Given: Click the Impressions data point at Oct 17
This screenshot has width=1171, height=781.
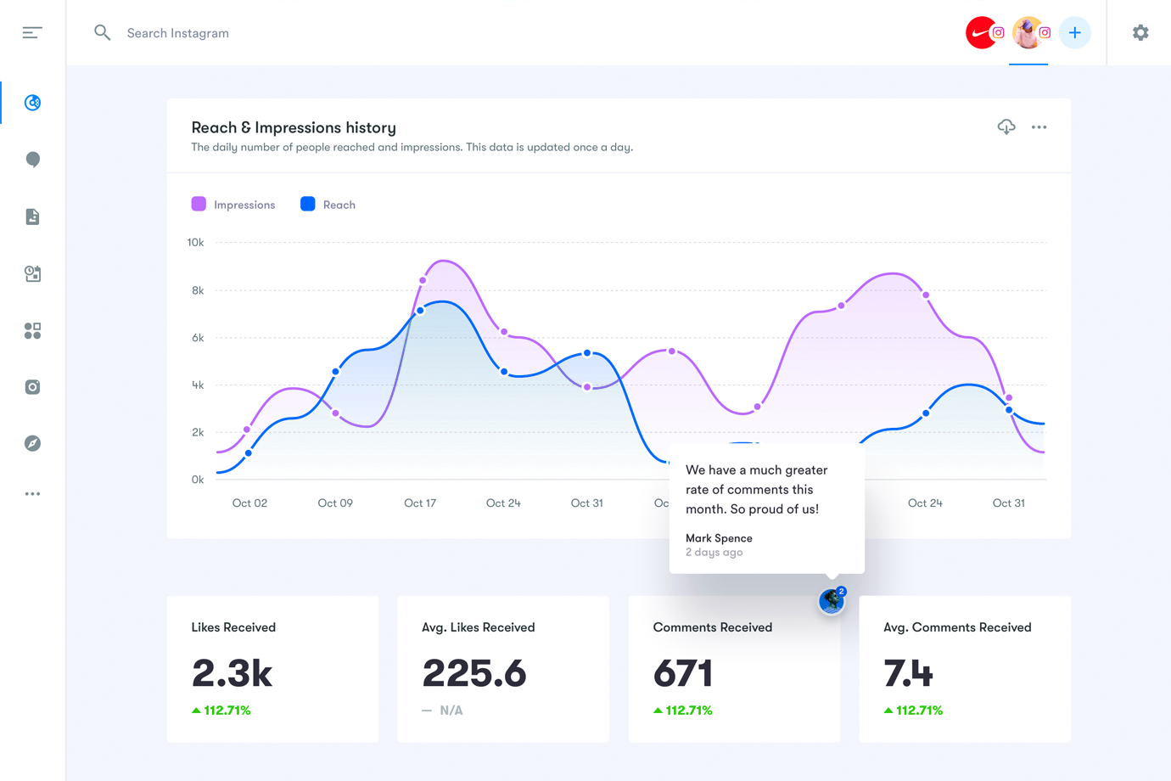Looking at the screenshot, I should pos(423,280).
